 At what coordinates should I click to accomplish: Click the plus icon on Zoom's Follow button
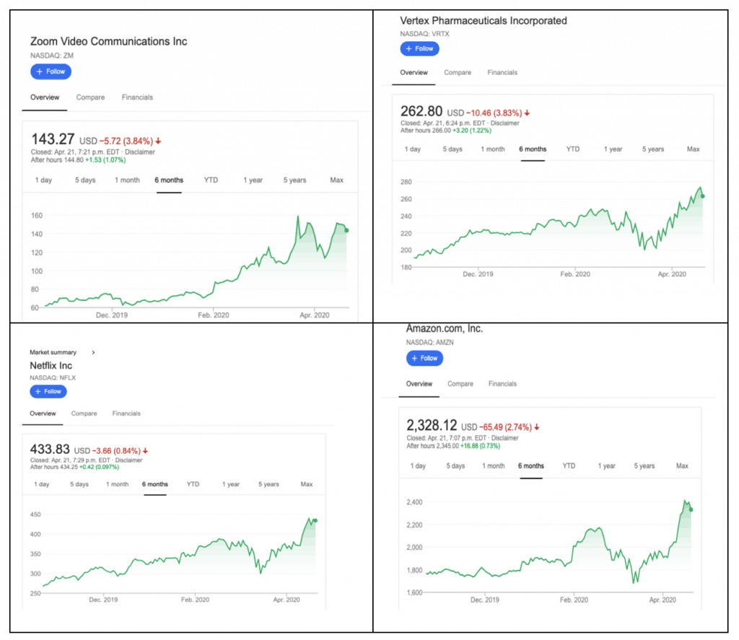point(40,71)
